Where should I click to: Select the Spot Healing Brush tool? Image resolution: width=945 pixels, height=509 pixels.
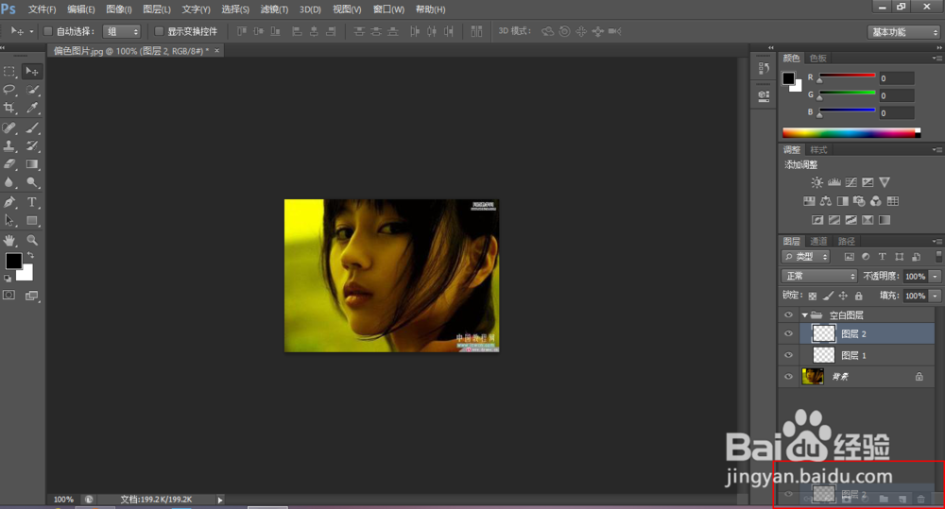coord(9,127)
